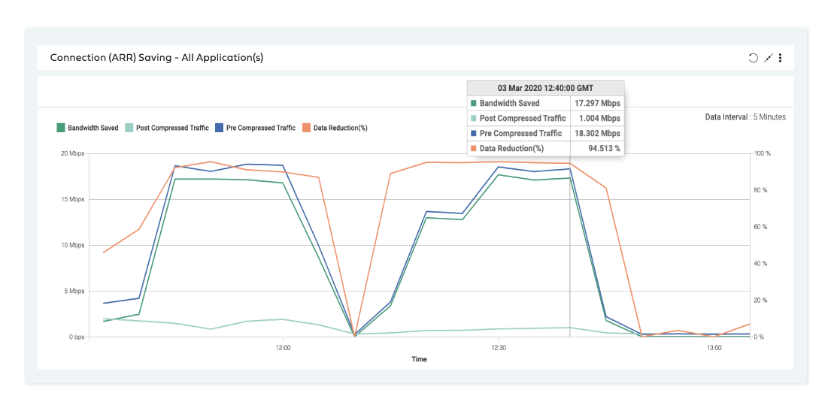Click the 80 % right axis label
831x411 pixels.
tap(760, 190)
